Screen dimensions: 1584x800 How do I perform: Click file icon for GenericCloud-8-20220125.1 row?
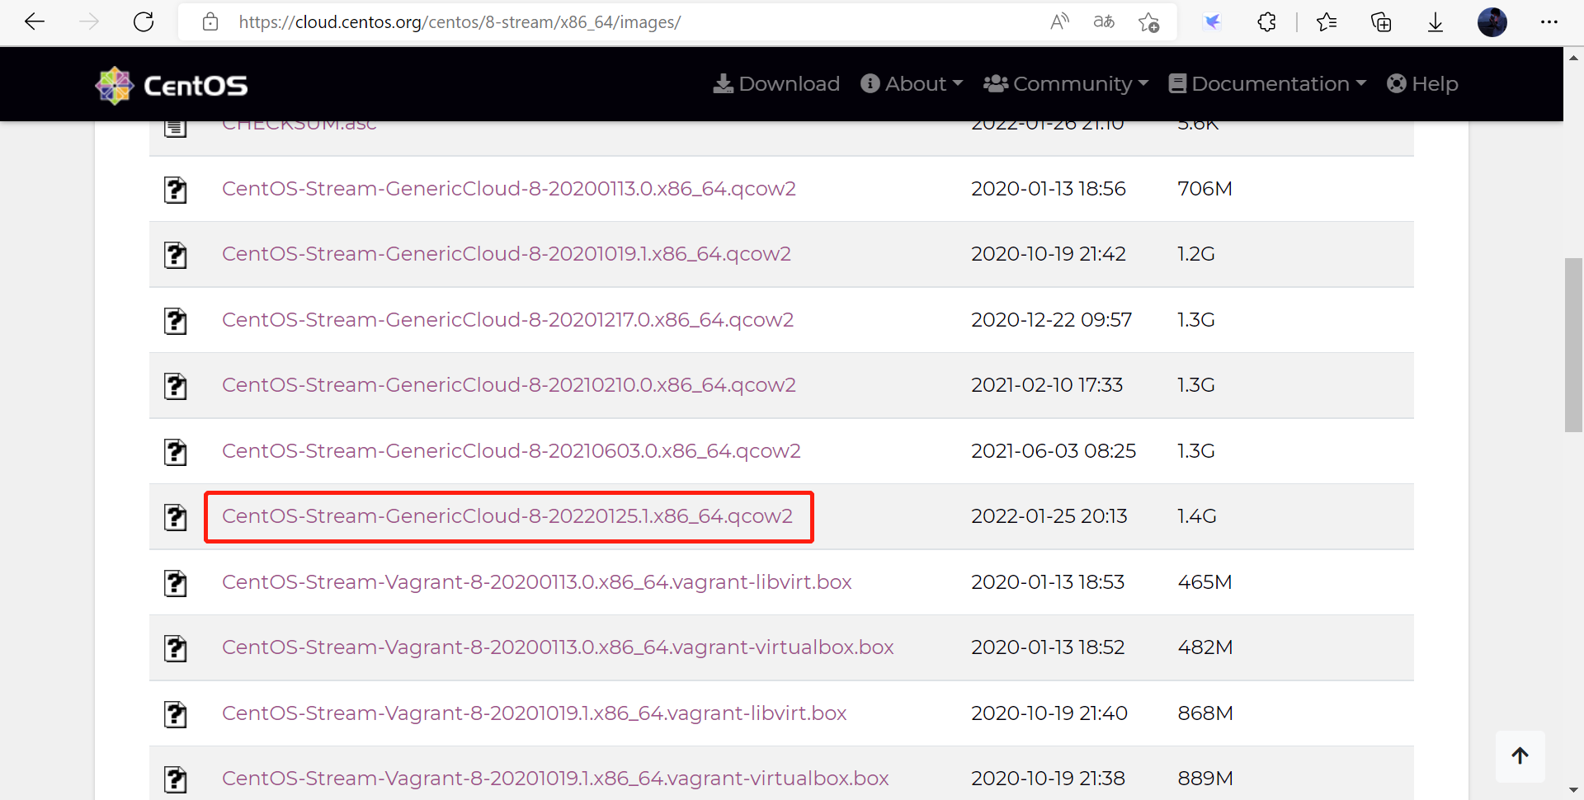coord(175,517)
